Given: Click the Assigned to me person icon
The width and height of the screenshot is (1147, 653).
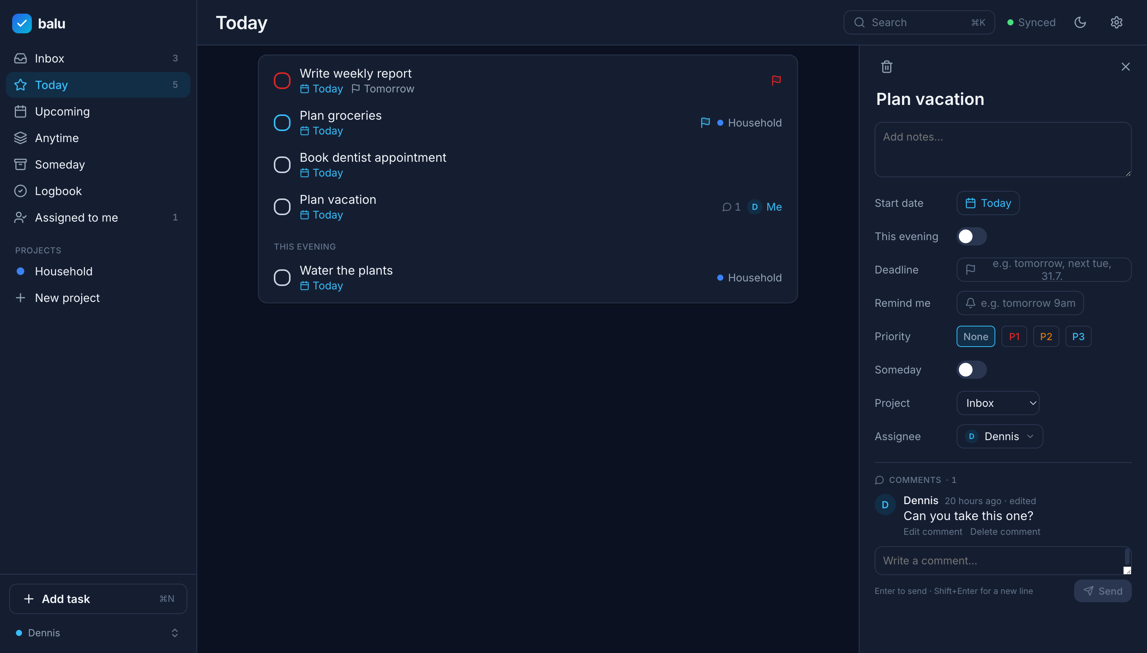Looking at the screenshot, I should 20,217.
